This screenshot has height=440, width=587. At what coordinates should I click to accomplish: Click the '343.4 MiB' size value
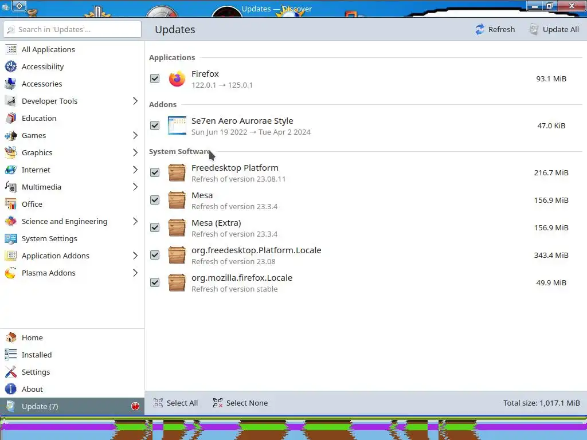click(551, 255)
